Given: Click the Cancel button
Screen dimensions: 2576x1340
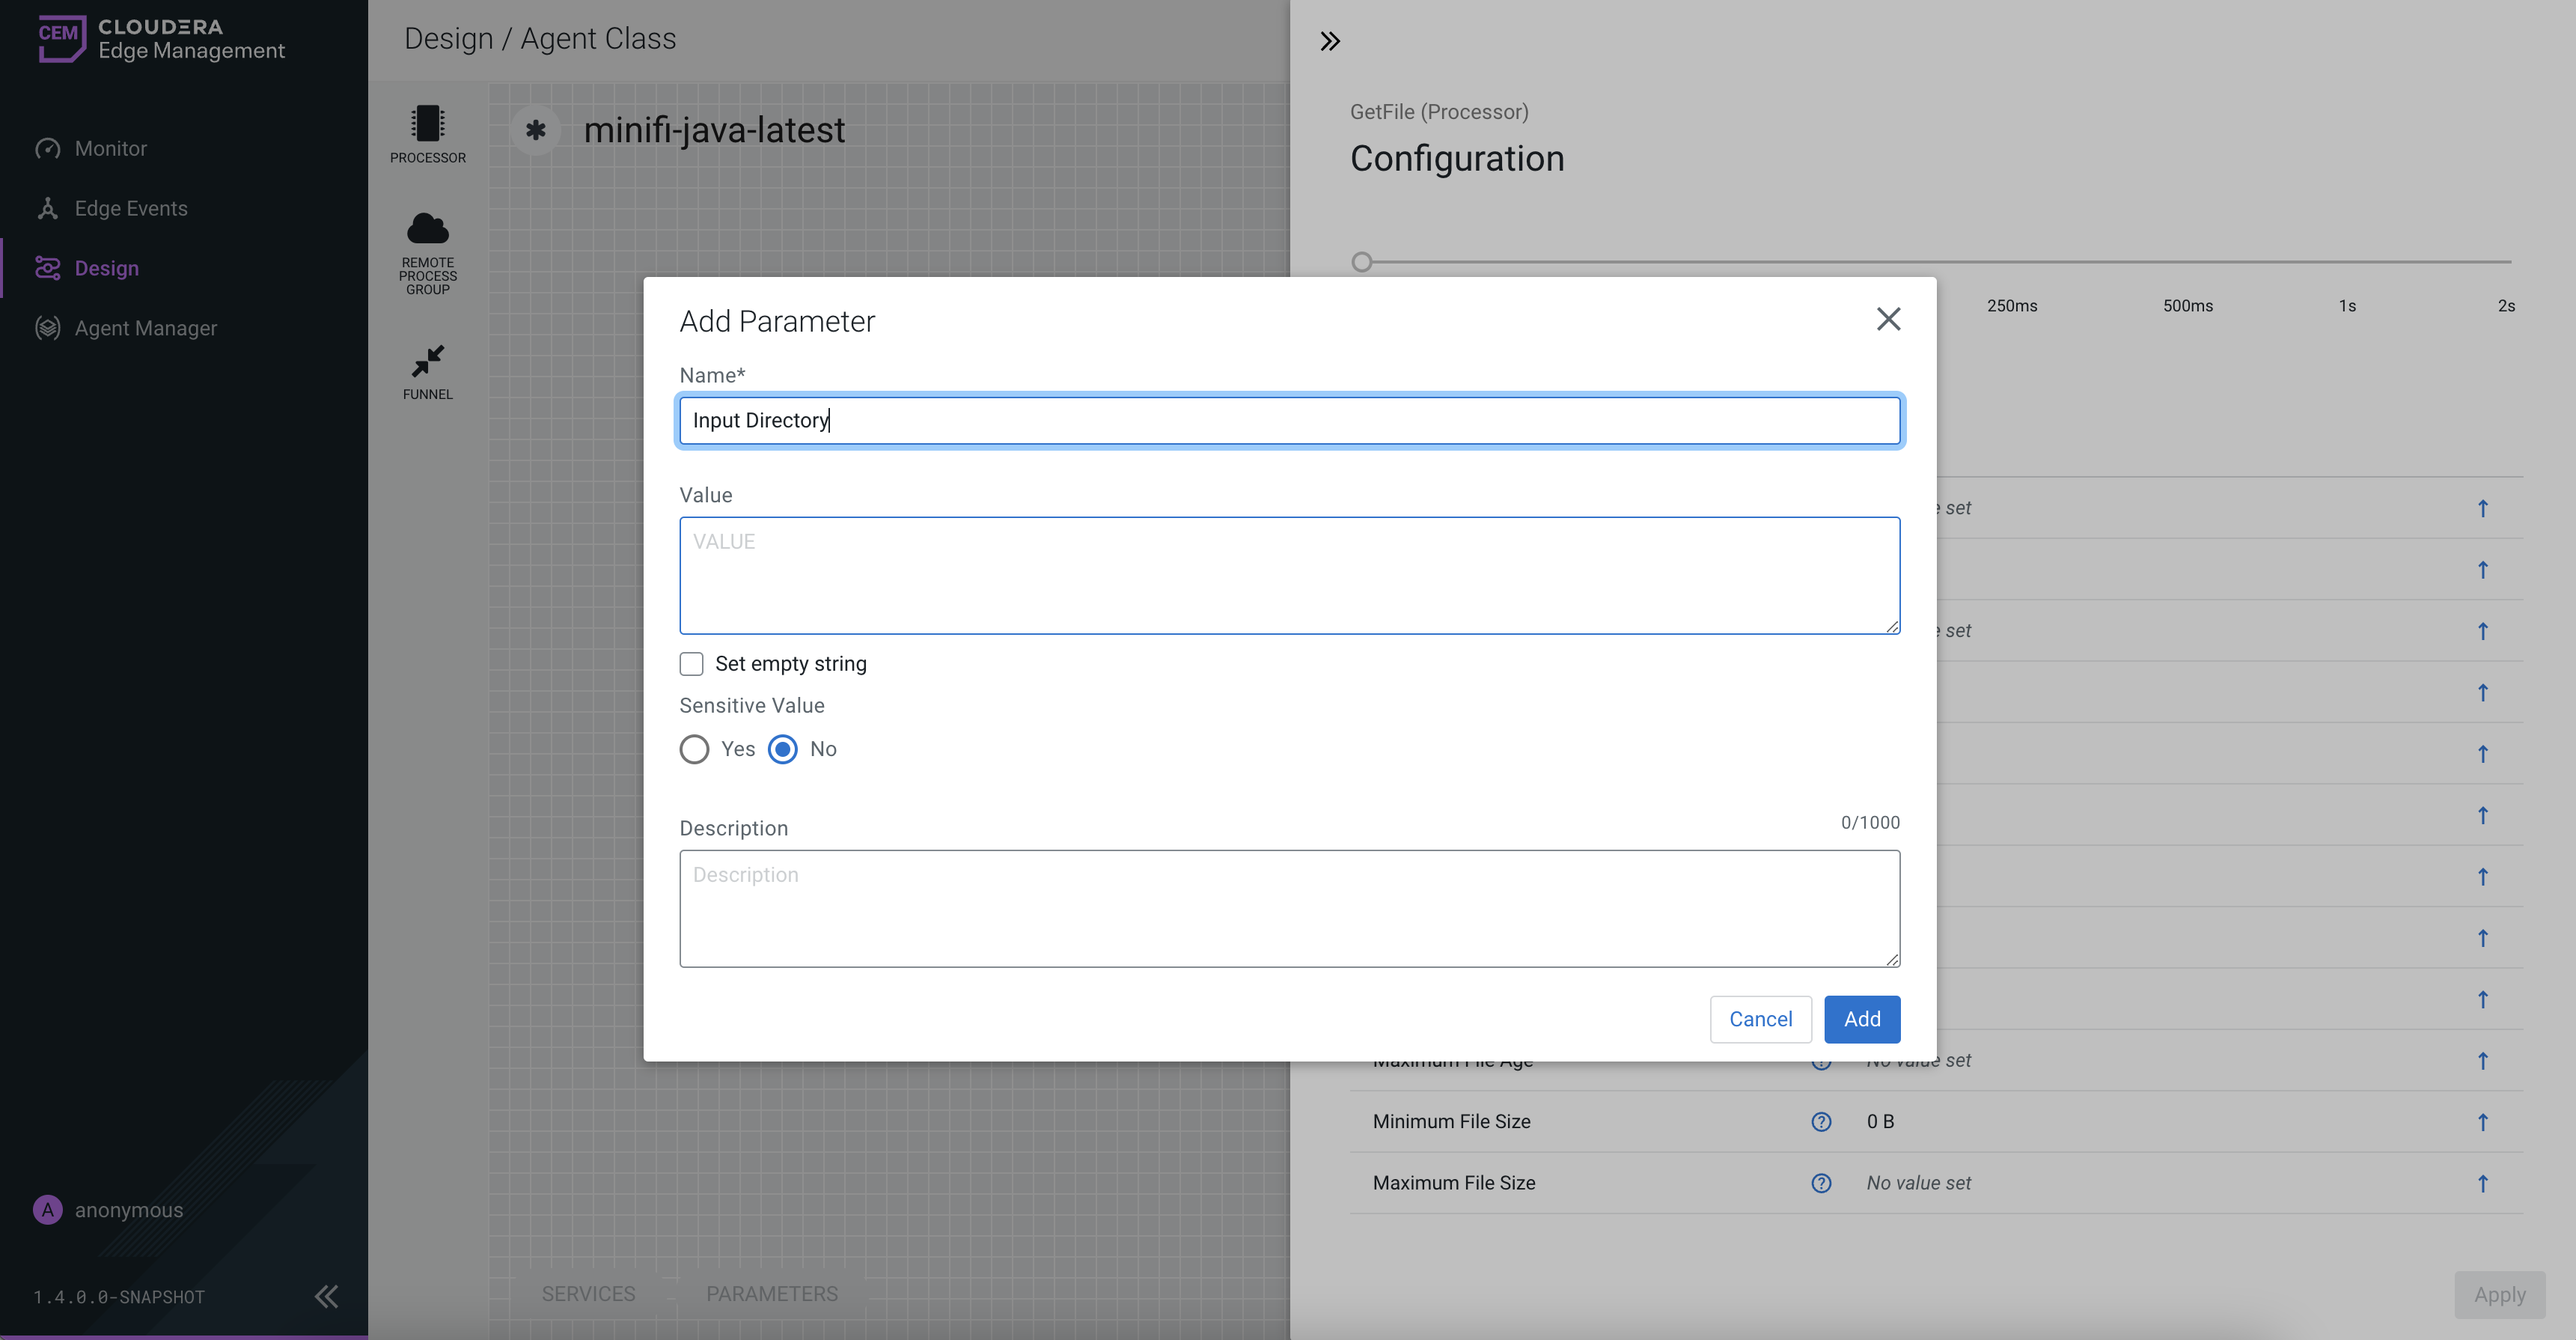Looking at the screenshot, I should [1760, 1019].
